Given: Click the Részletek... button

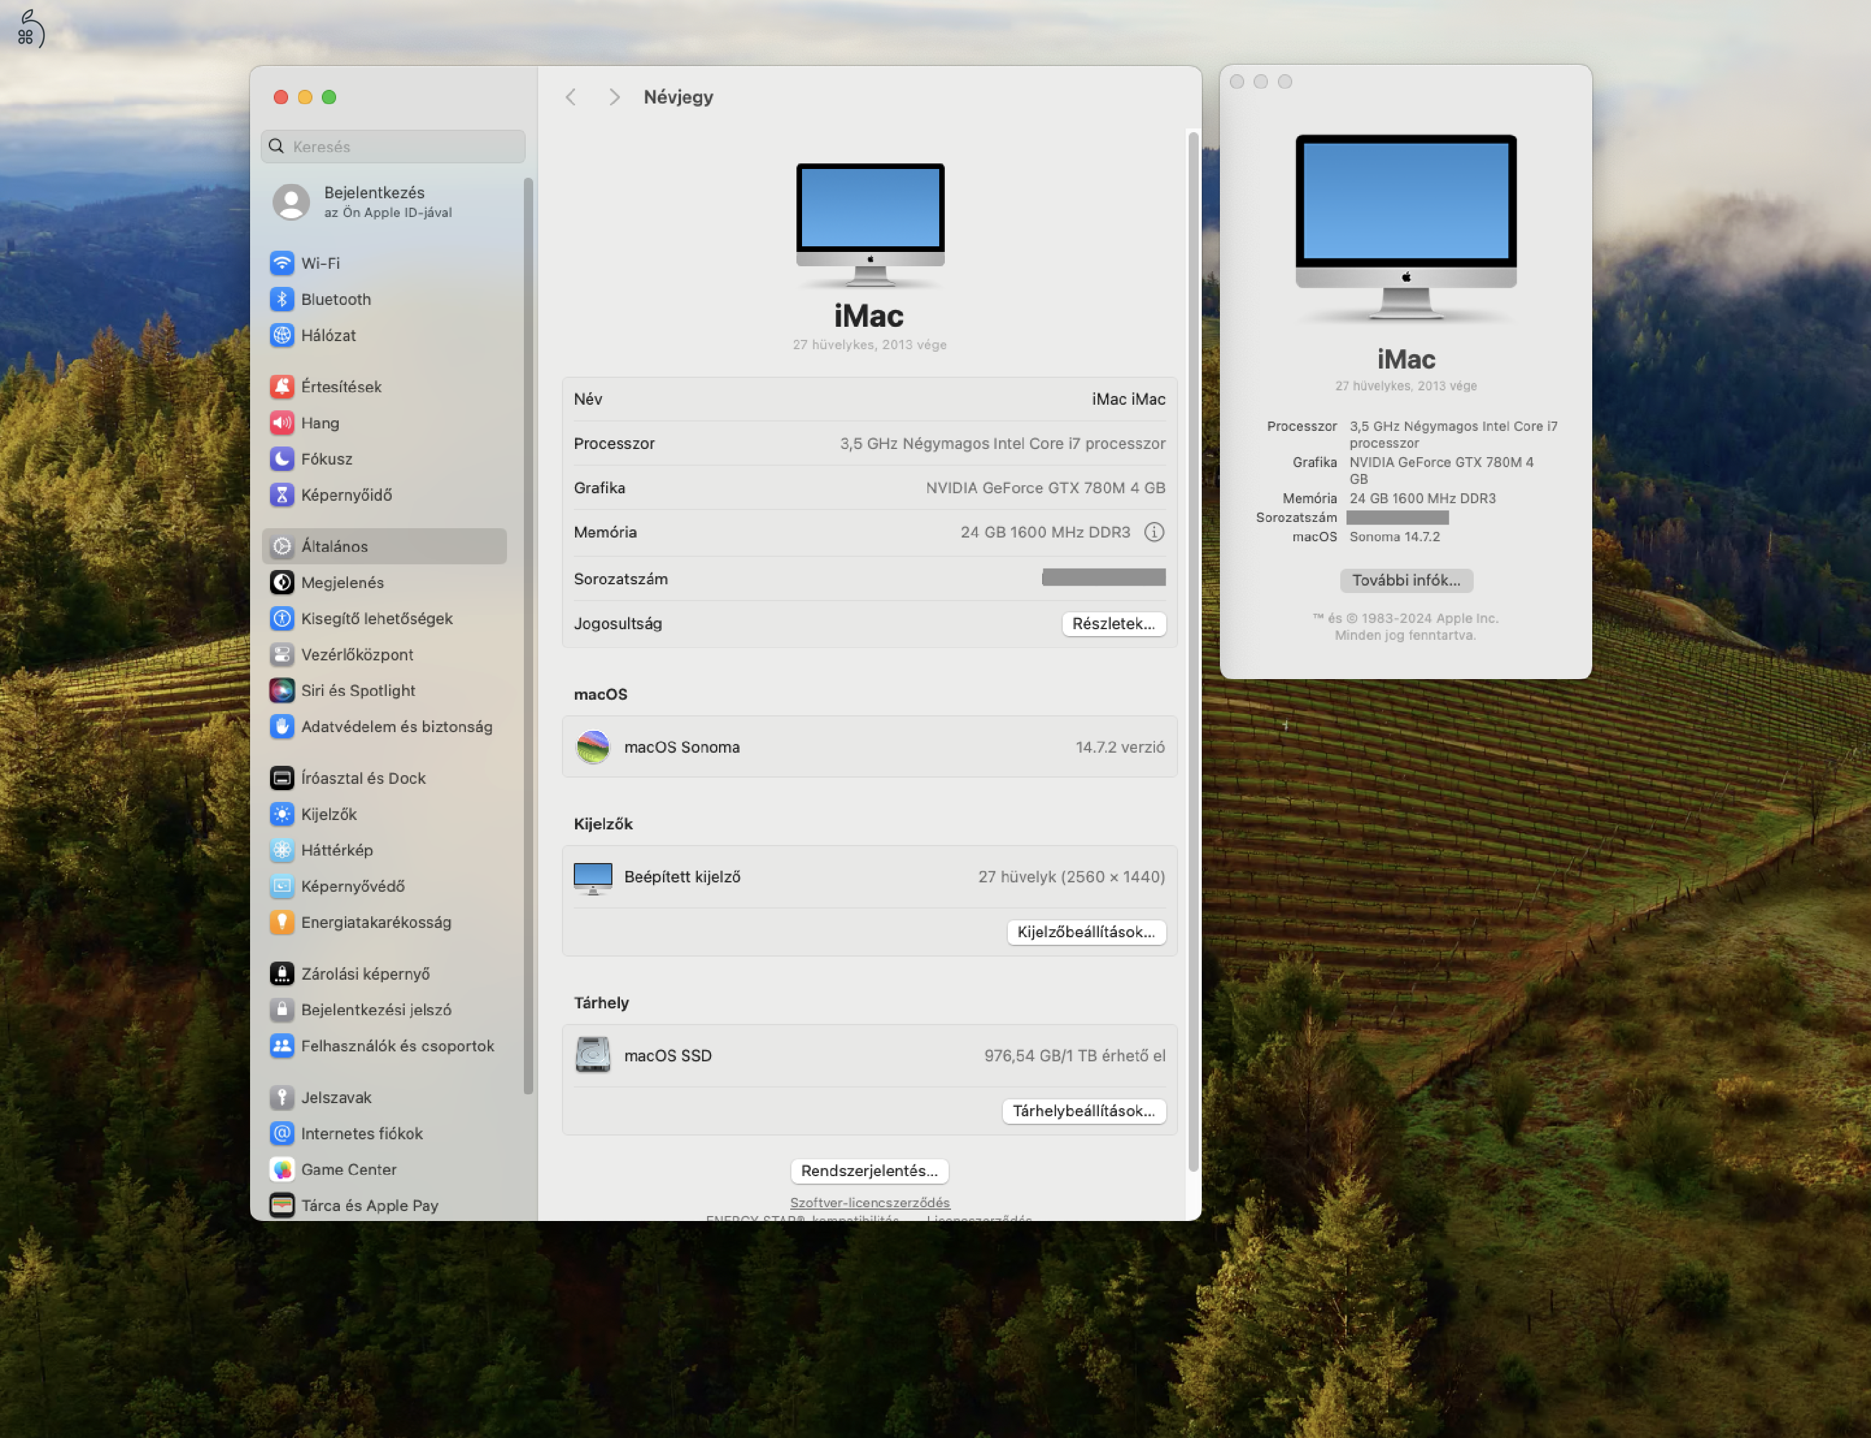Looking at the screenshot, I should click(x=1113, y=623).
